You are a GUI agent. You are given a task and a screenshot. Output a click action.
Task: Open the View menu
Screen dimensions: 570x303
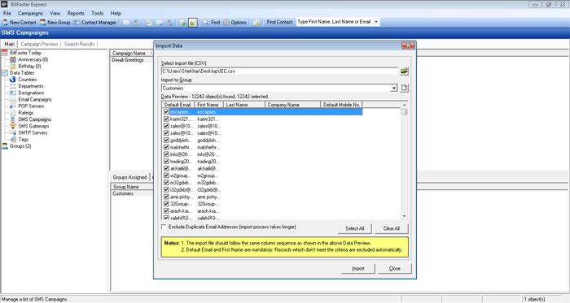55,13
